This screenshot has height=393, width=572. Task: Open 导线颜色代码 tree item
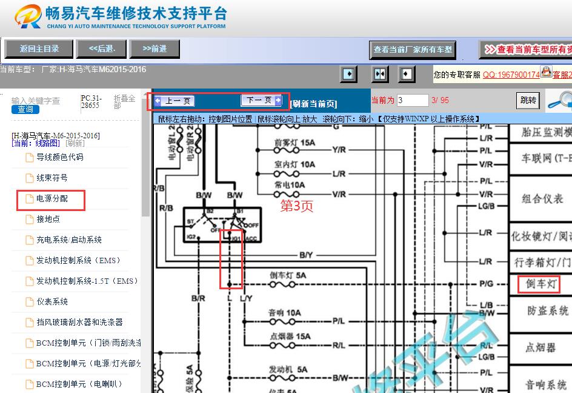[x=60, y=158]
